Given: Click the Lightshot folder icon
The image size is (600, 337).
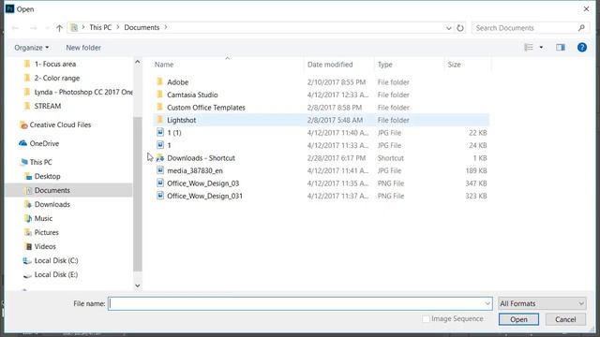Looking at the screenshot, I should (x=160, y=120).
